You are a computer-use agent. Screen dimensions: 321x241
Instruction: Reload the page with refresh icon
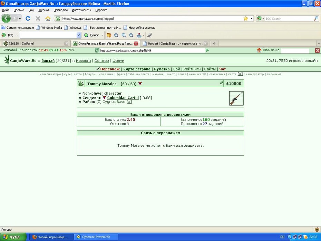[28, 19]
